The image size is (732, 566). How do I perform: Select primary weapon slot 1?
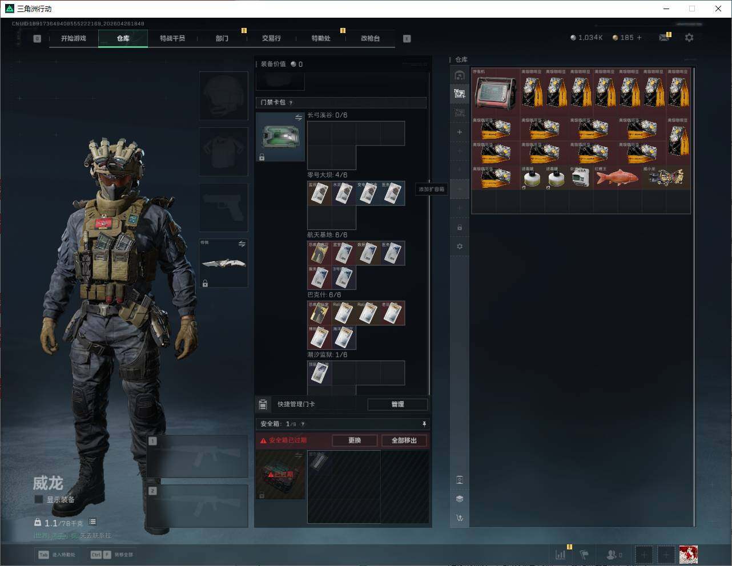(198, 456)
